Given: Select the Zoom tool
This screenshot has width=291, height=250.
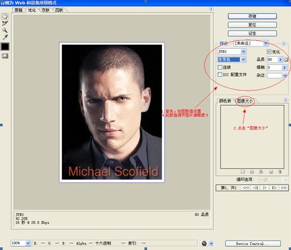Looking at the screenshot, I should (5, 30).
